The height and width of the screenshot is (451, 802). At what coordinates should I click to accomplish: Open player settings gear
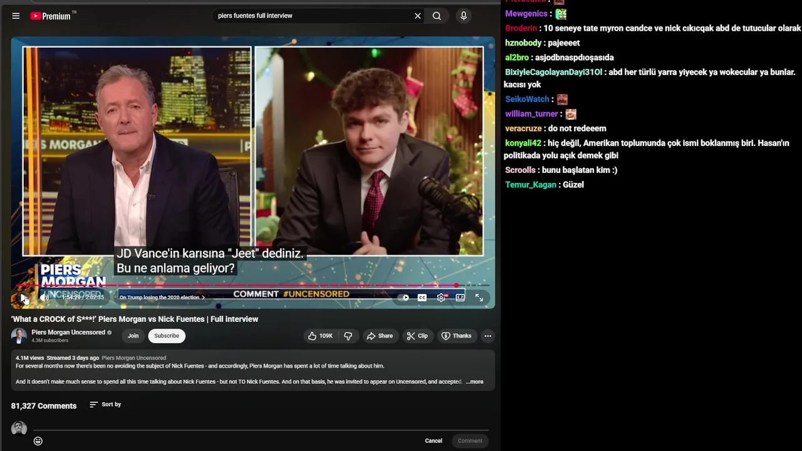442,298
